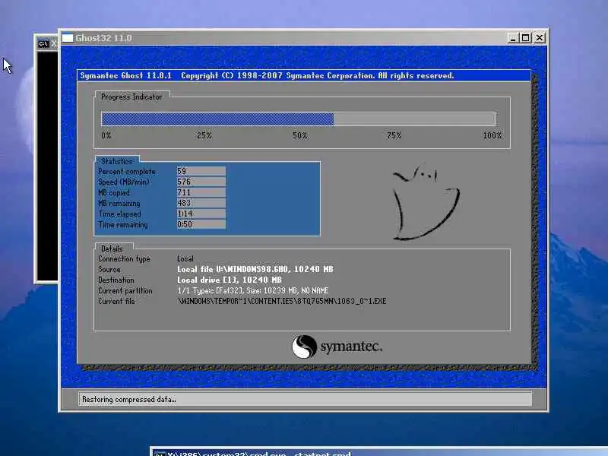Screen dimensions: 608x456
Task: Click the Current partition label
Action: click(x=125, y=291)
